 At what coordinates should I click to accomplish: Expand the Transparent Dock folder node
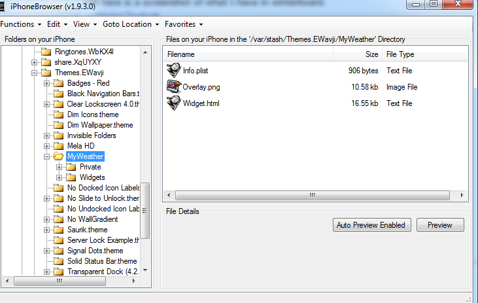(46, 272)
